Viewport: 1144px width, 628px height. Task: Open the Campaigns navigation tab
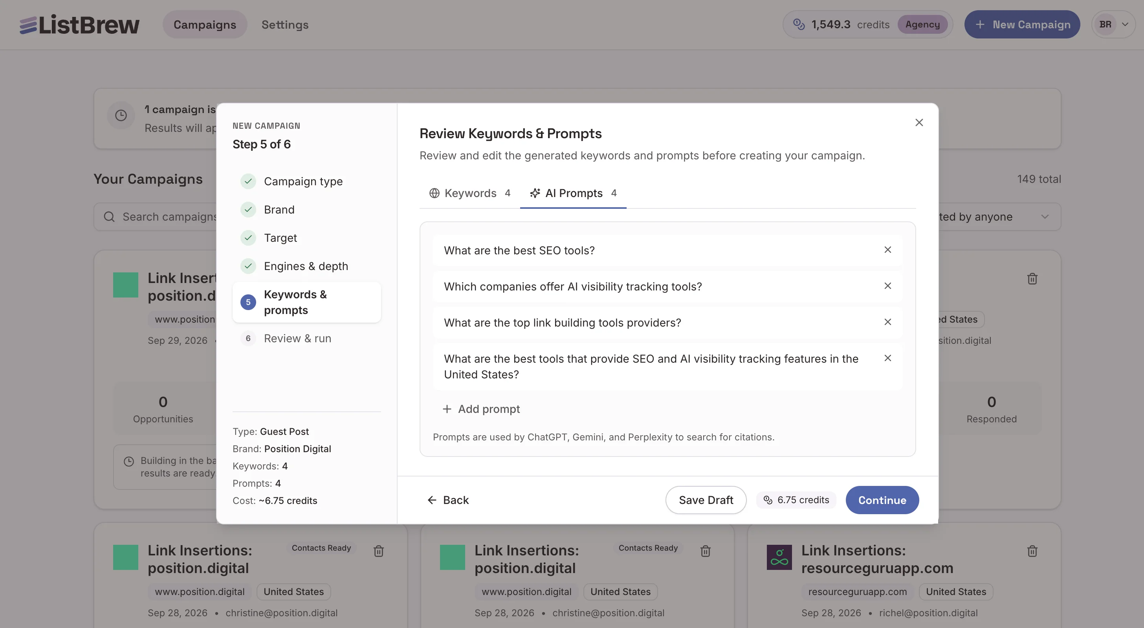pos(205,24)
